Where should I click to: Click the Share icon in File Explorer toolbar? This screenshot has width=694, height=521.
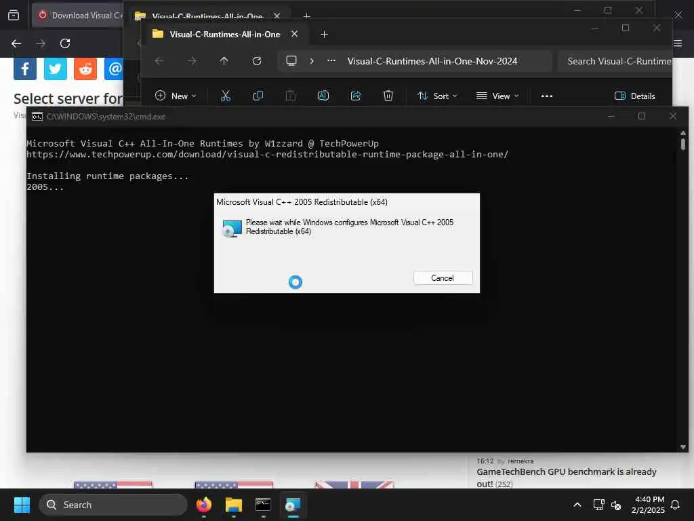(x=356, y=96)
